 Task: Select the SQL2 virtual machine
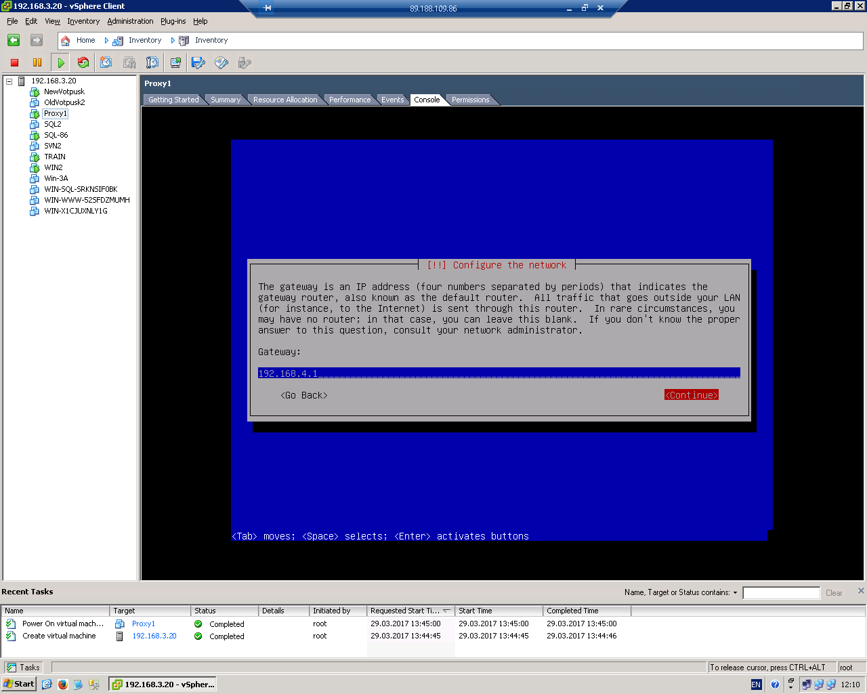(52, 124)
